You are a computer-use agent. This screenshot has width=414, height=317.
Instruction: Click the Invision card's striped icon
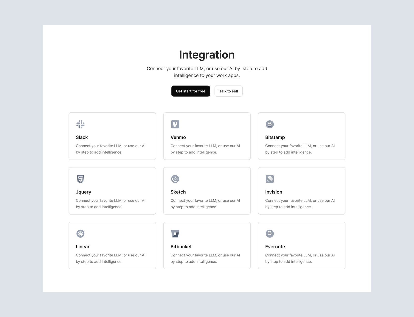(270, 179)
